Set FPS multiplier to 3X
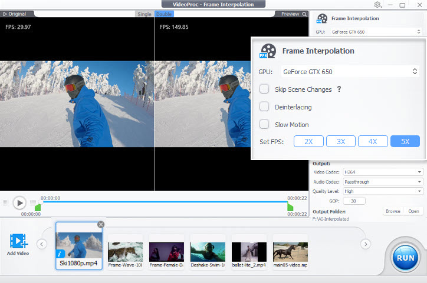Image resolution: width=427 pixels, height=283 pixels. [x=340, y=141]
